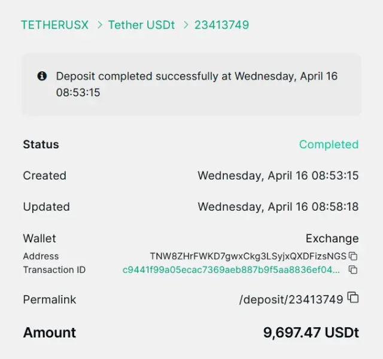This screenshot has width=383, height=359.
Task: Click the Amount label
Action: [x=50, y=333]
